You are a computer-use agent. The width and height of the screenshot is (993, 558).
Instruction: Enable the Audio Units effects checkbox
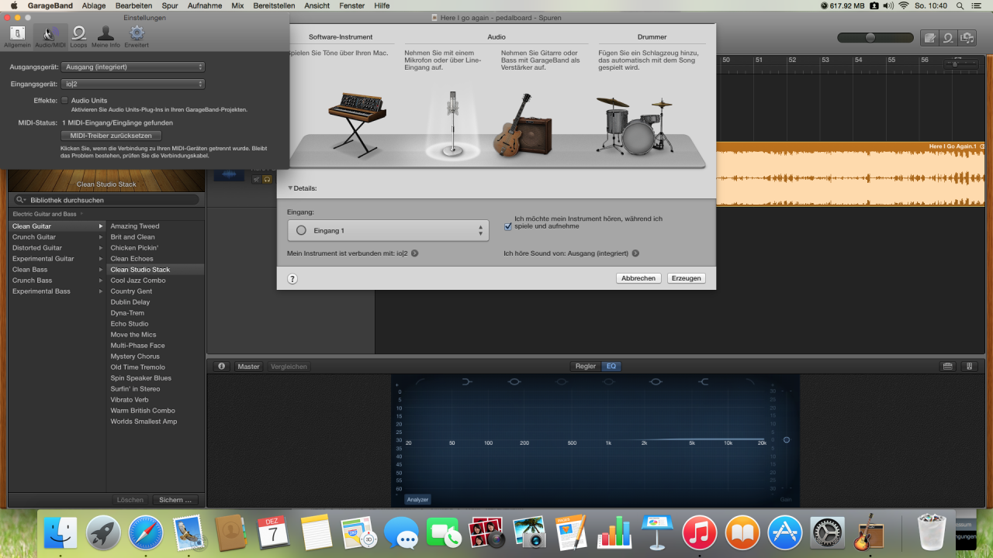click(x=65, y=101)
